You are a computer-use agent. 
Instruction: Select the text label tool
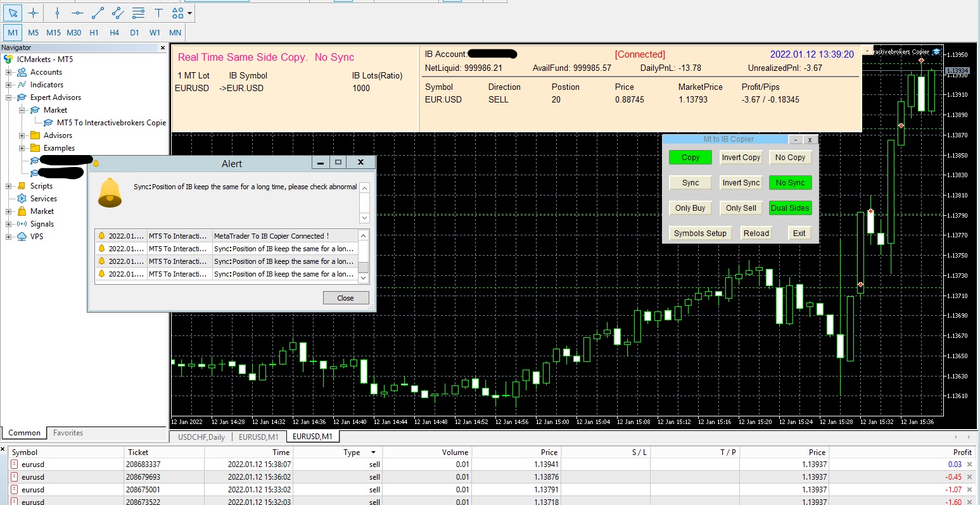pyautogui.click(x=158, y=13)
